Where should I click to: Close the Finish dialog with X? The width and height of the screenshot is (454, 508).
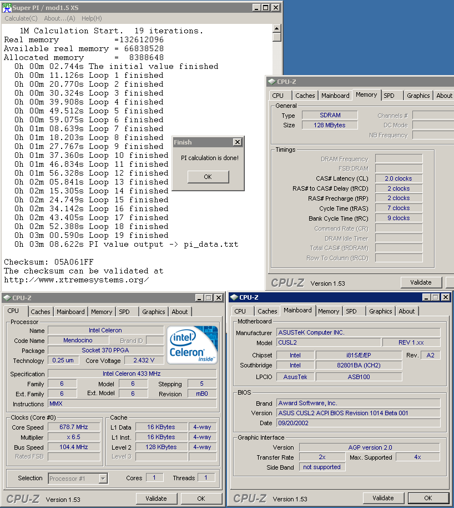point(237,142)
